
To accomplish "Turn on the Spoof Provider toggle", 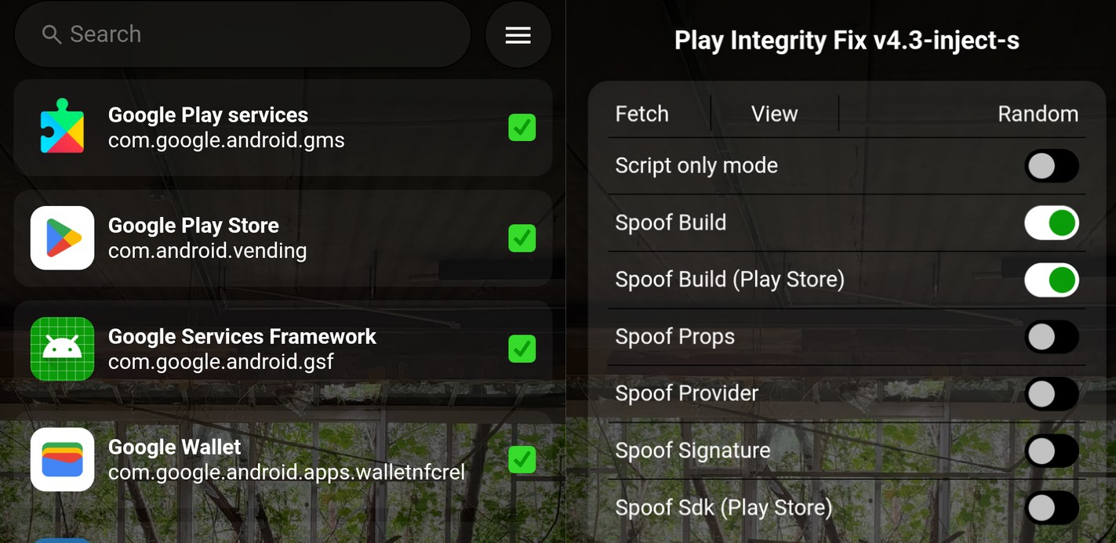I will (x=1051, y=394).
